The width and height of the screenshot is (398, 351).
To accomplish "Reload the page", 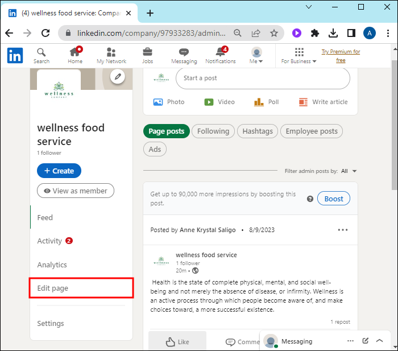I will point(45,33).
